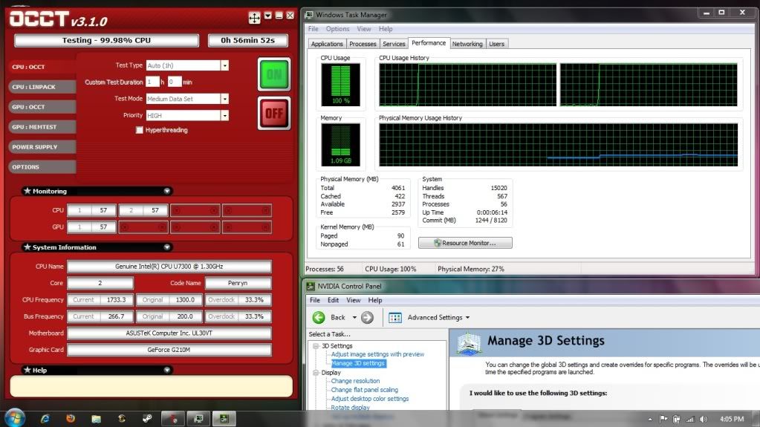Open Change flat panel scaling link
Image resolution: width=760 pixels, height=427 pixels.
point(365,390)
